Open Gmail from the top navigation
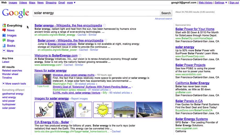Viewport: 240px width, 135px height. click(x=62, y=3)
